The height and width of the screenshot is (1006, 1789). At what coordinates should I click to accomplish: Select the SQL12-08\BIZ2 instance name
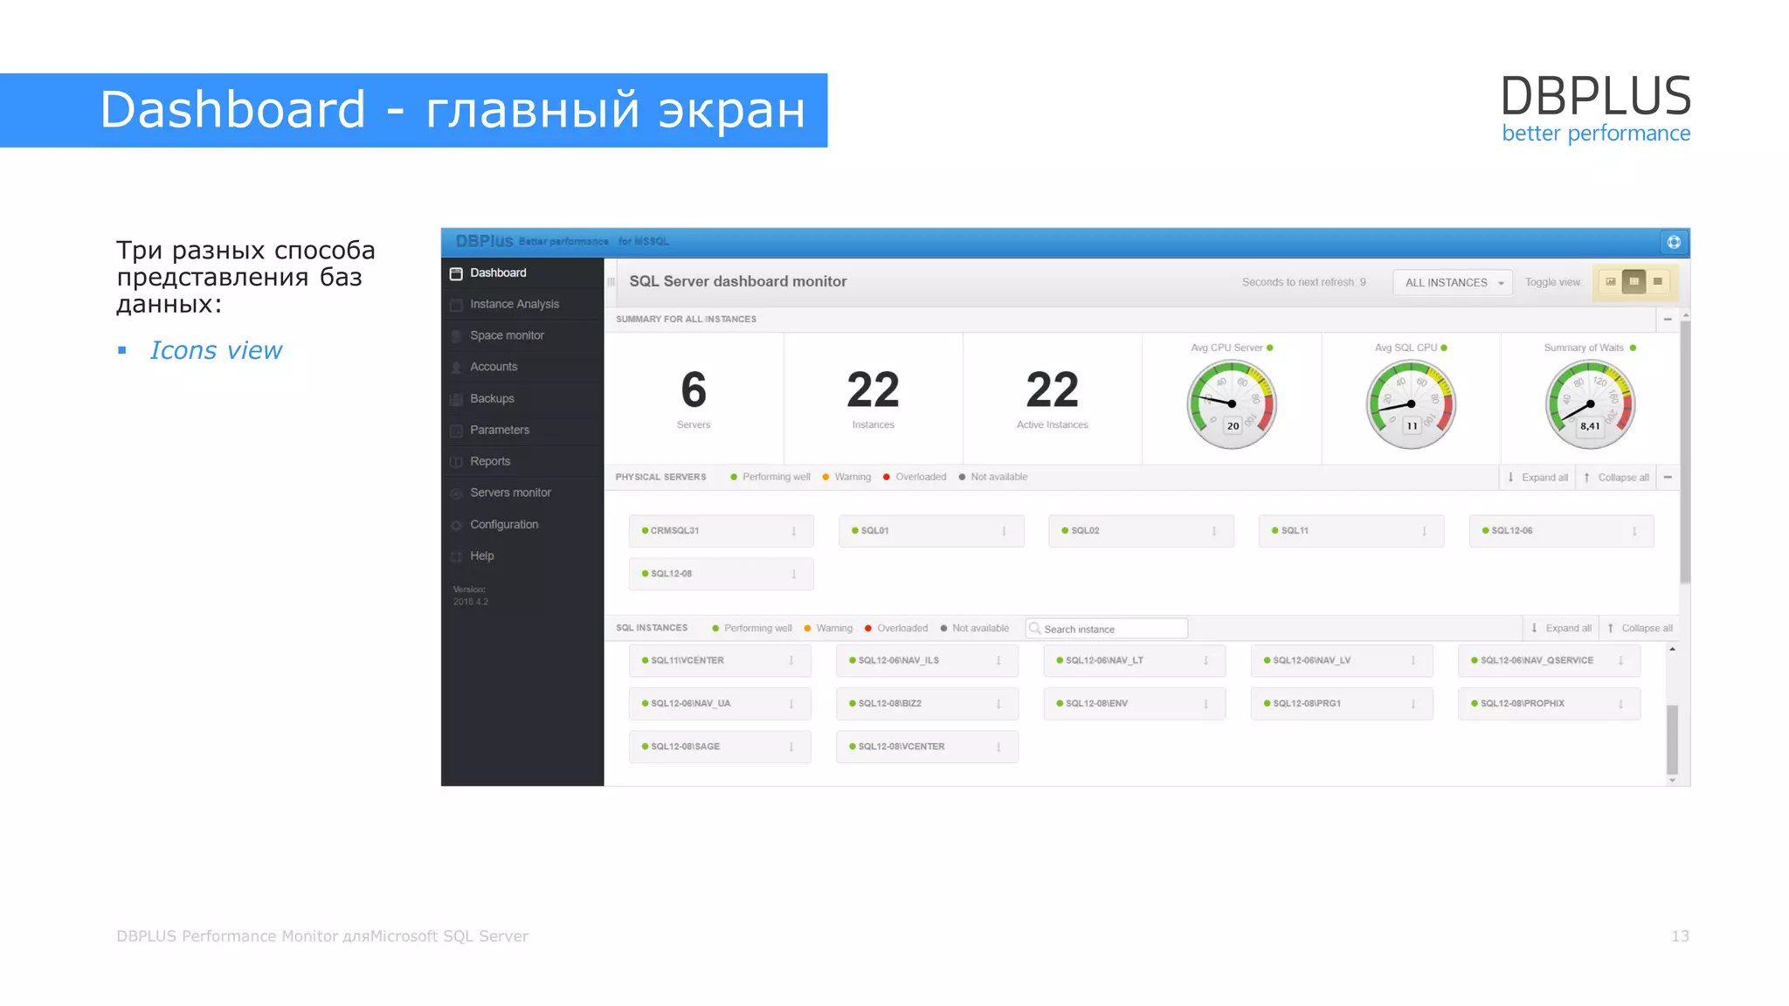click(x=889, y=704)
